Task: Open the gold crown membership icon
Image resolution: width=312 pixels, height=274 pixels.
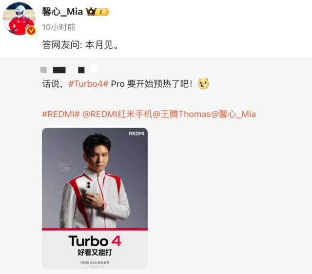Action: click(x=91, y=12)
